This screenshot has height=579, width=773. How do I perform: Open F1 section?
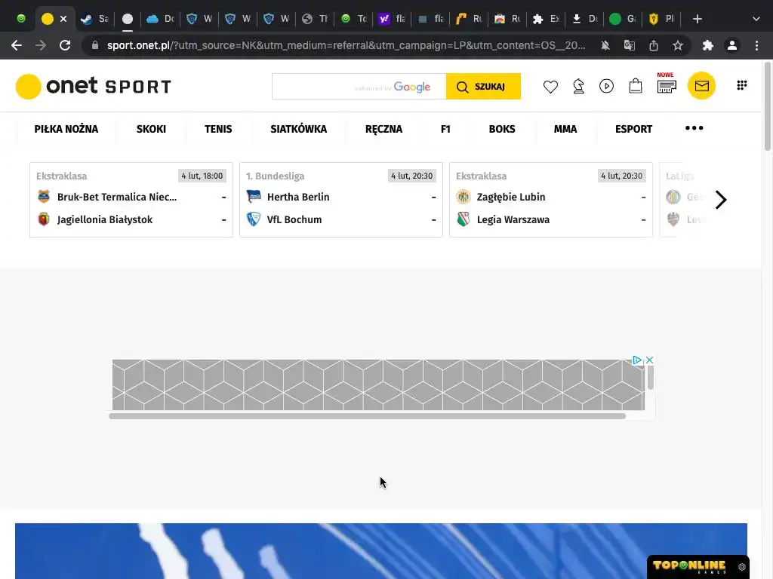[x=445, y=129]
